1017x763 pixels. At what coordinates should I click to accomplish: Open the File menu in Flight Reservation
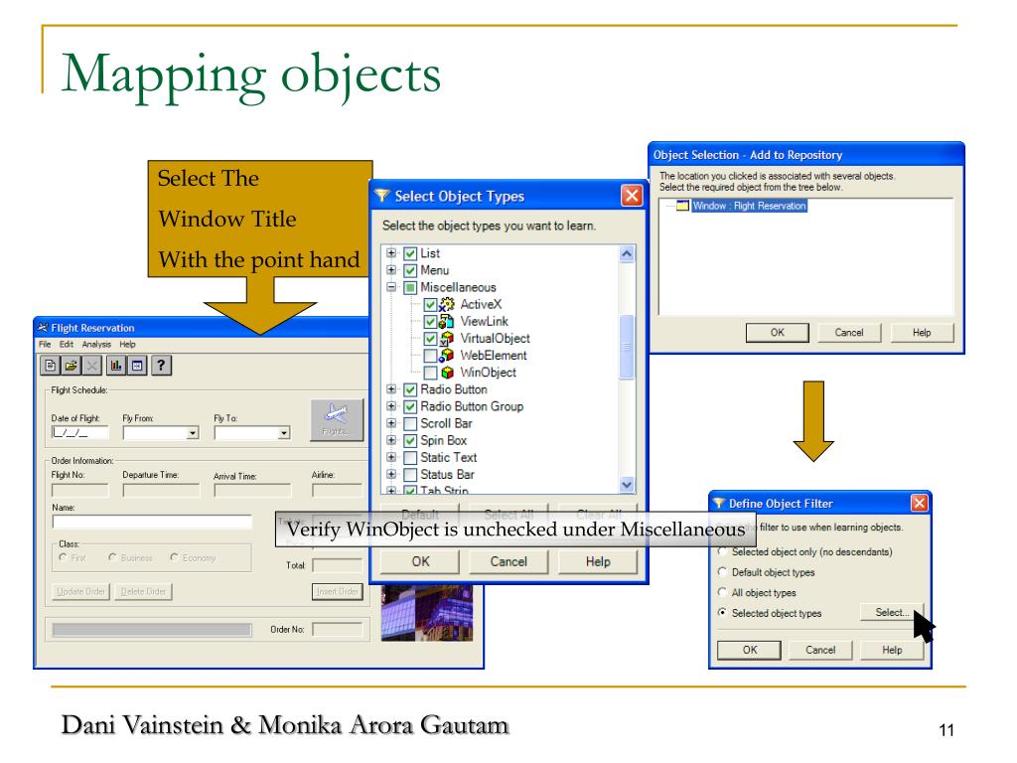44,344
